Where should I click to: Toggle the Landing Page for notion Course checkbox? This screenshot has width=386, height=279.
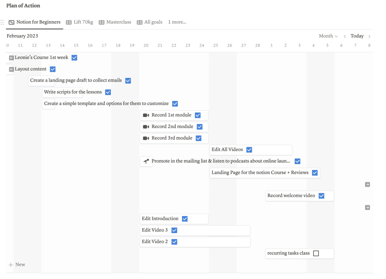(315, 173)
